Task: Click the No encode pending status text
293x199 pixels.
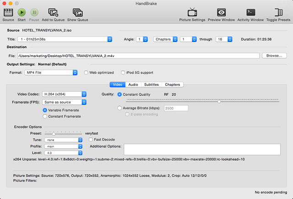Action: coord(271,192)
